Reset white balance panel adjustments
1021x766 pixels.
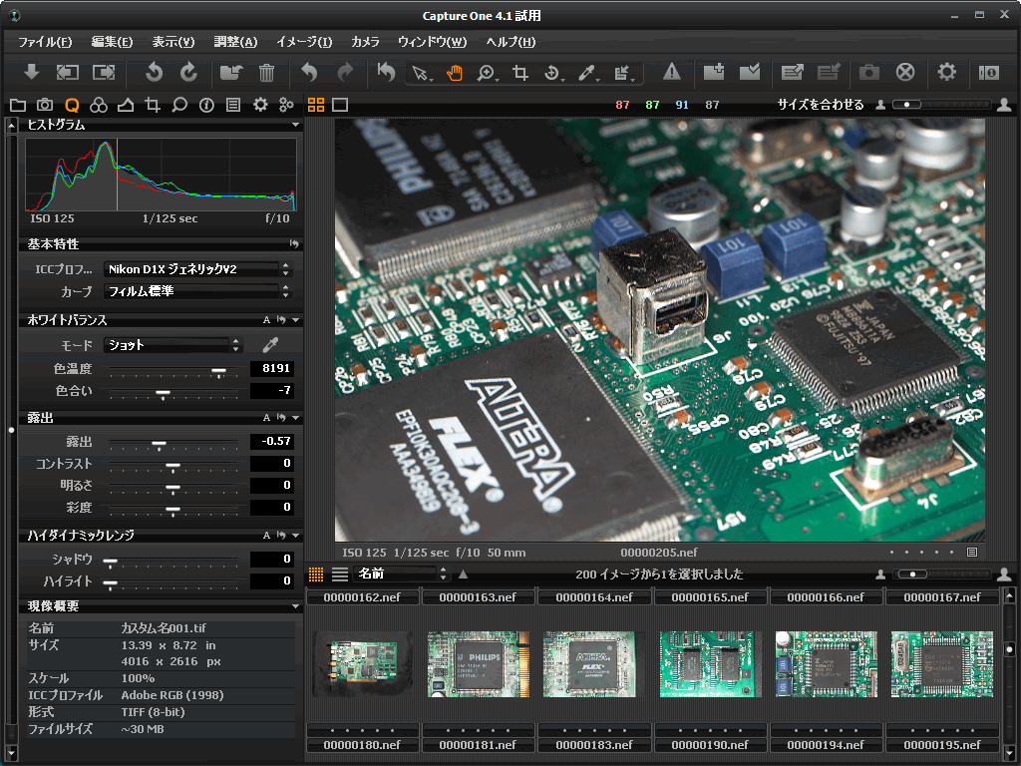coord(281,320)
